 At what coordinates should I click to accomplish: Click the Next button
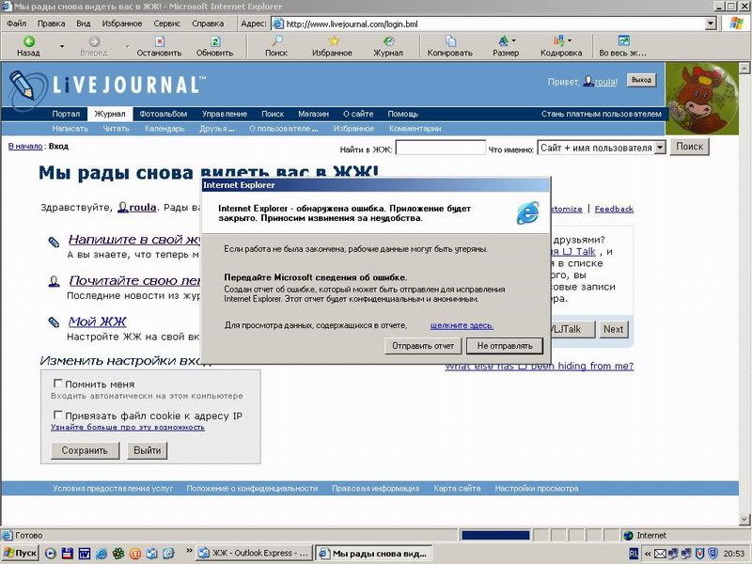[613, 329]
